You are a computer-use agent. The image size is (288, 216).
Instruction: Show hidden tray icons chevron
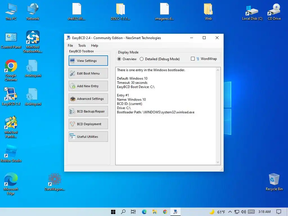(230, 212)
